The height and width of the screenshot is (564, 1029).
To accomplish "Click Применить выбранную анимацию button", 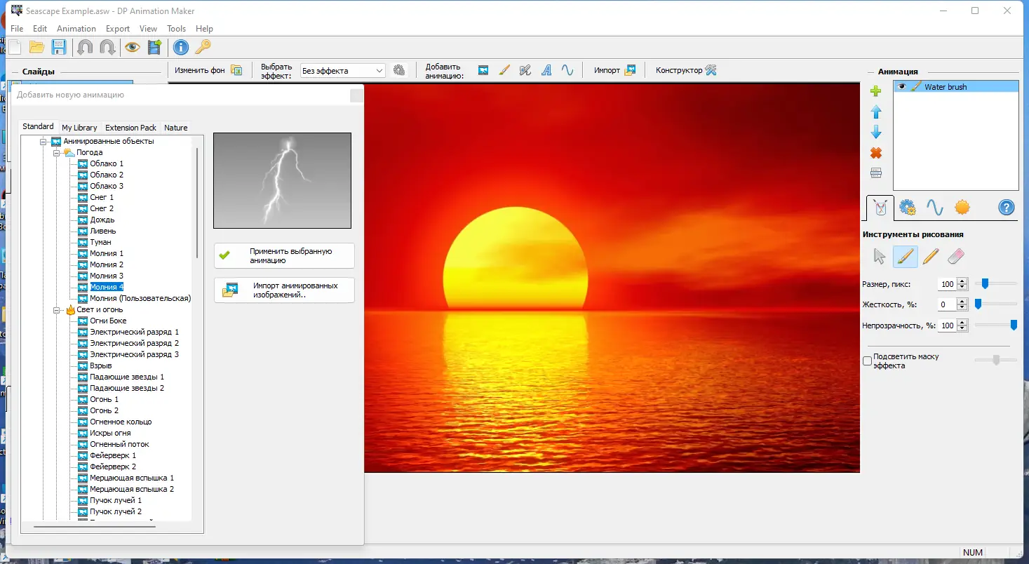I will pyautogui.click(x=284, y=255).
